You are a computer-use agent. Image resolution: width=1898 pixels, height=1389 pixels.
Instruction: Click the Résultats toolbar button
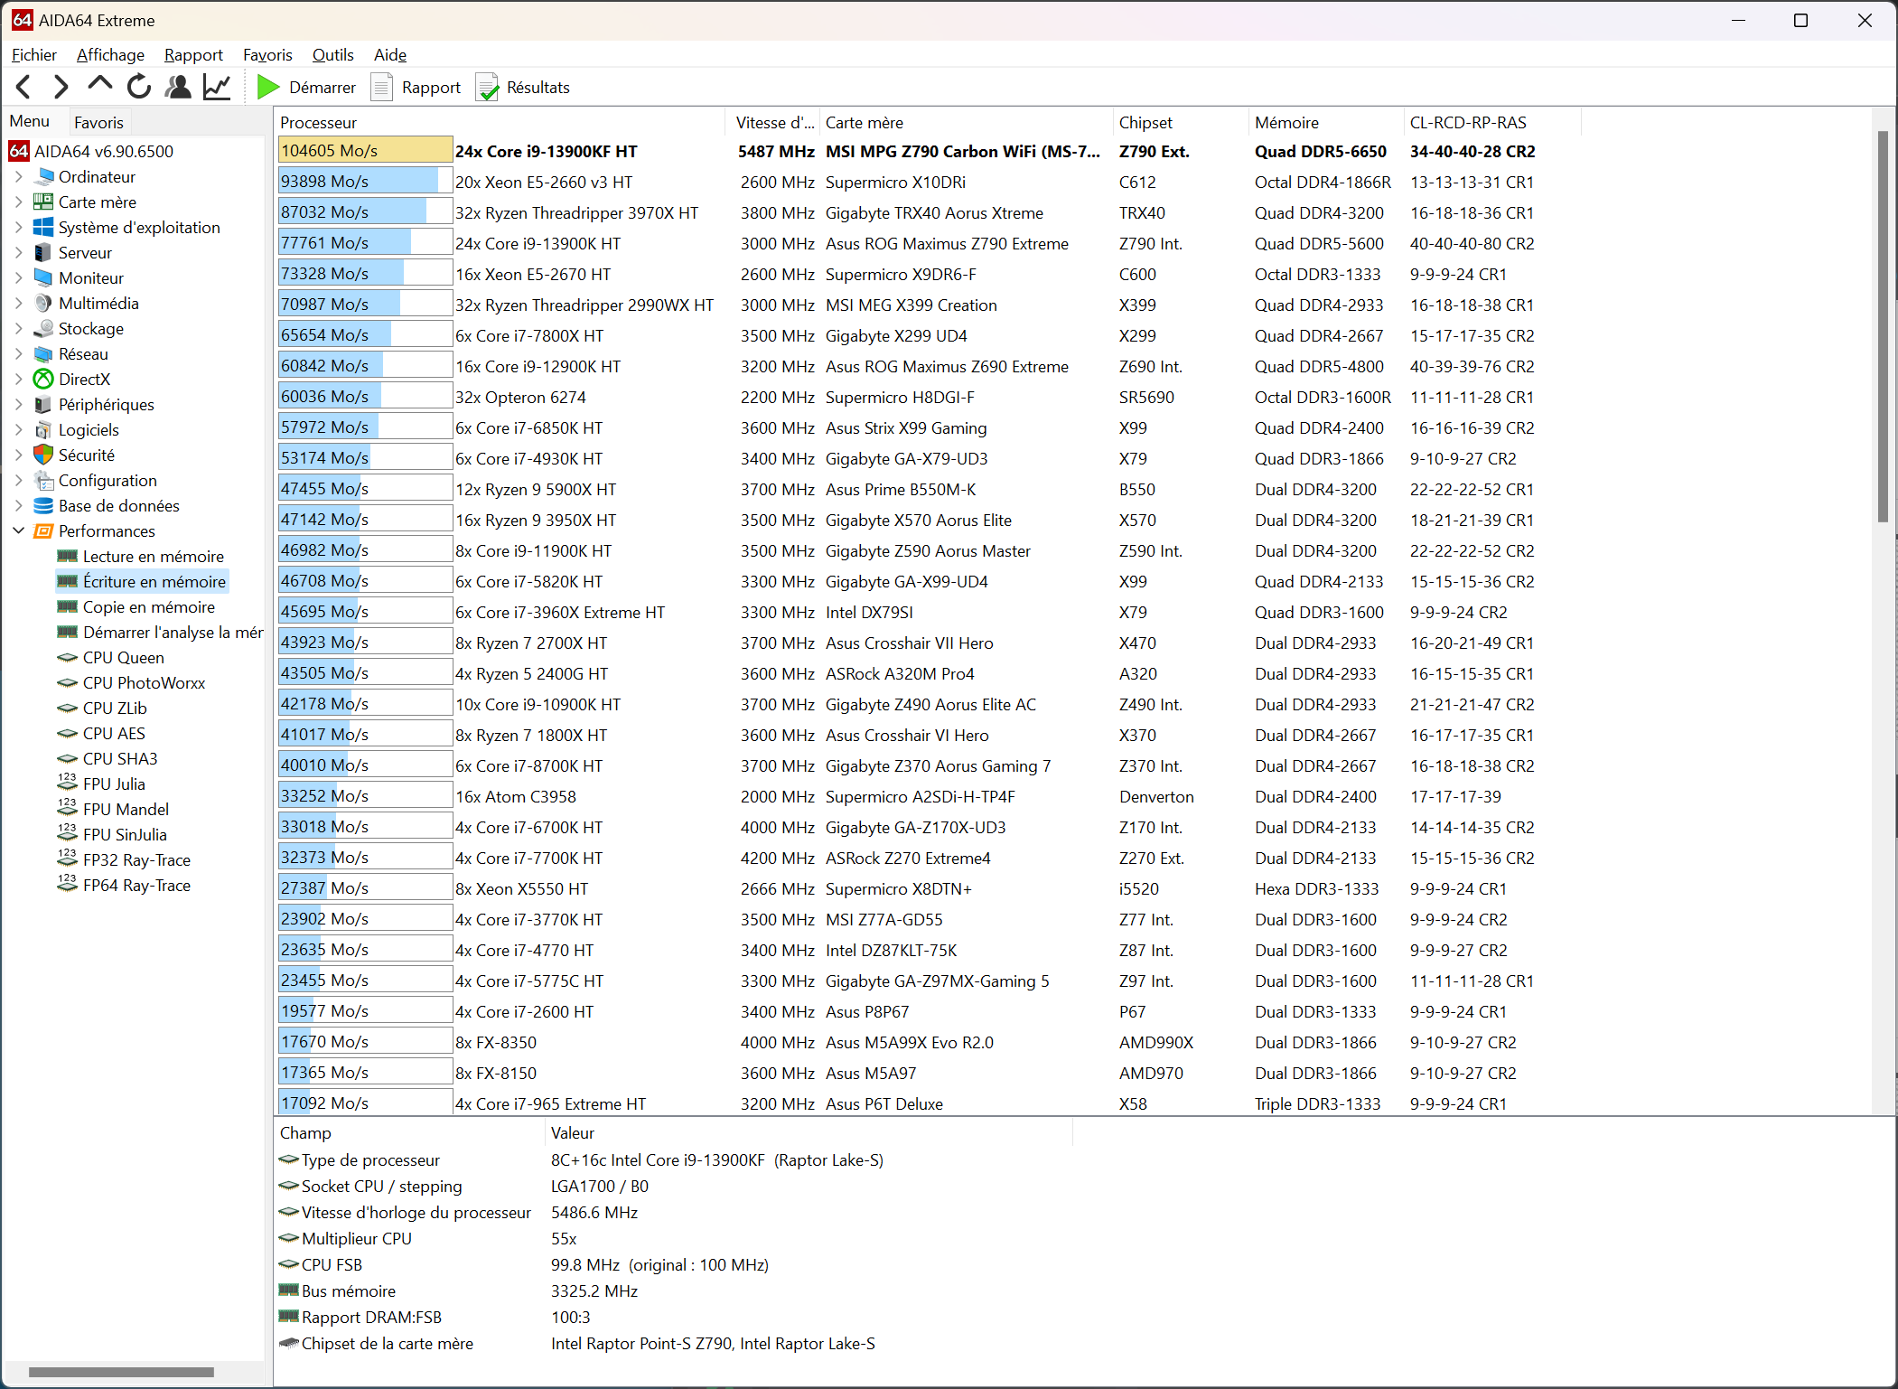pos(524,88)
